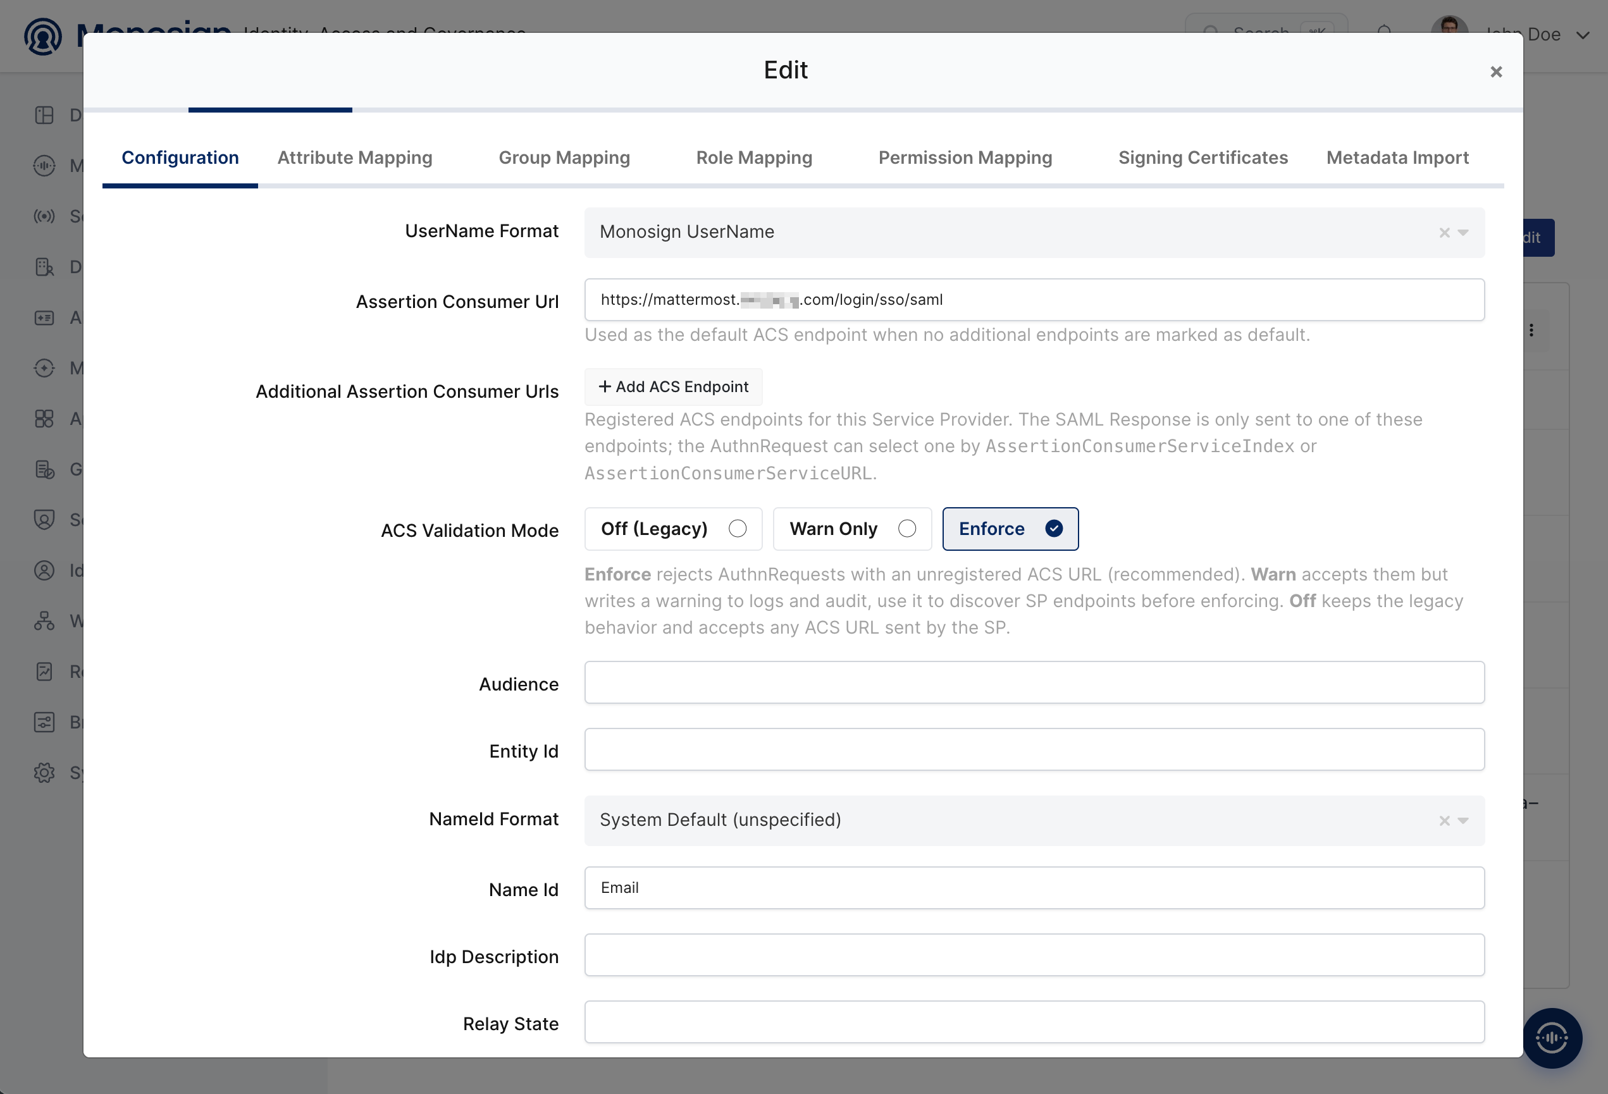Open the reports chart sidebar icon
This screenshot has height=1094, width=1608.
44,672
